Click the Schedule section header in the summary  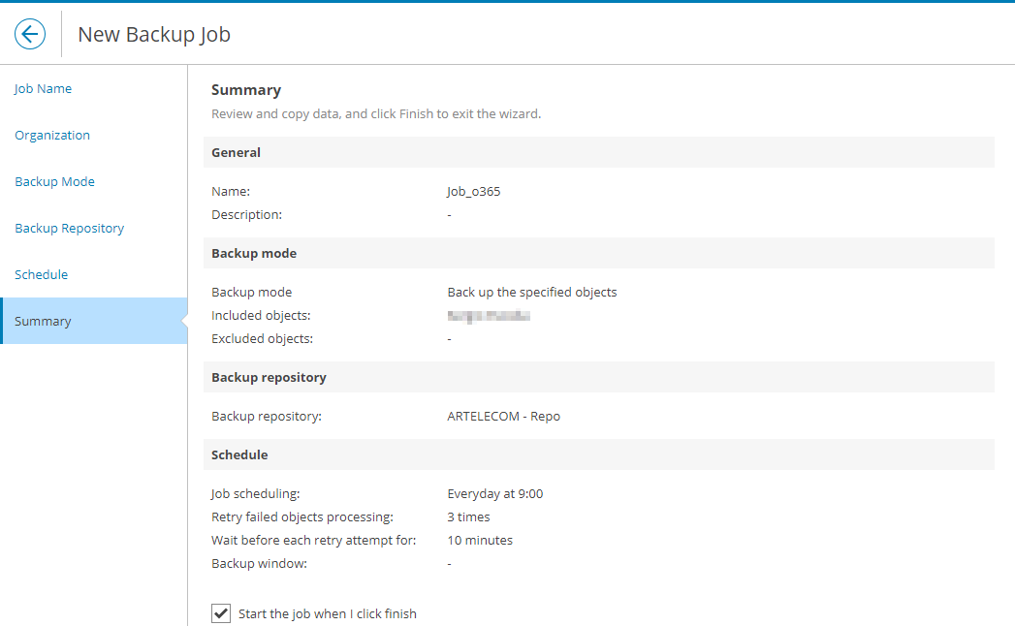239,455
